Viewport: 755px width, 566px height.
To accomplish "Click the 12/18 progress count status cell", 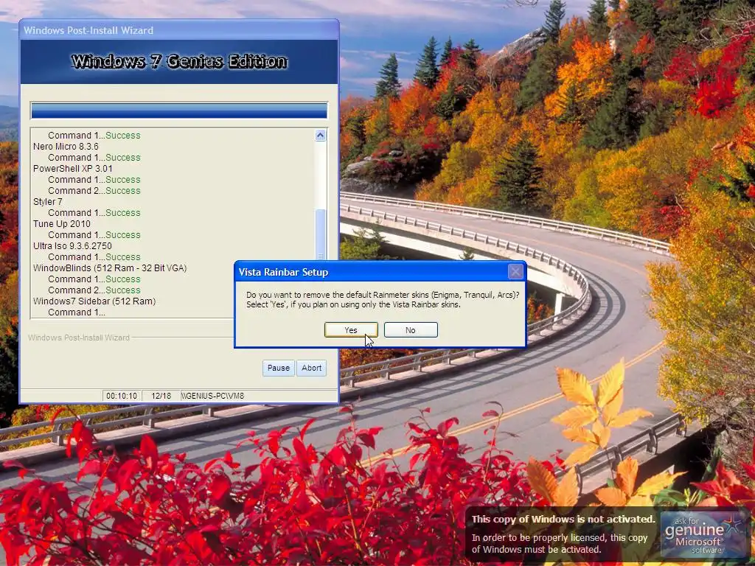I will tap(161, 396).
